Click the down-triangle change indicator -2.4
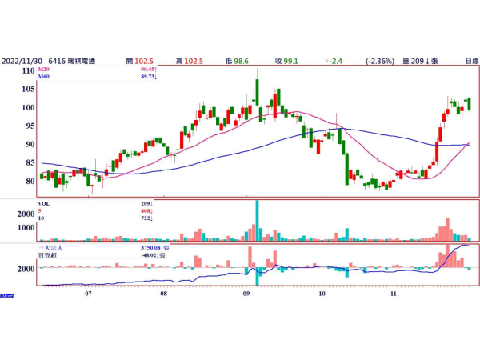Viewport: 480px width, 360px height. [334, 62]
